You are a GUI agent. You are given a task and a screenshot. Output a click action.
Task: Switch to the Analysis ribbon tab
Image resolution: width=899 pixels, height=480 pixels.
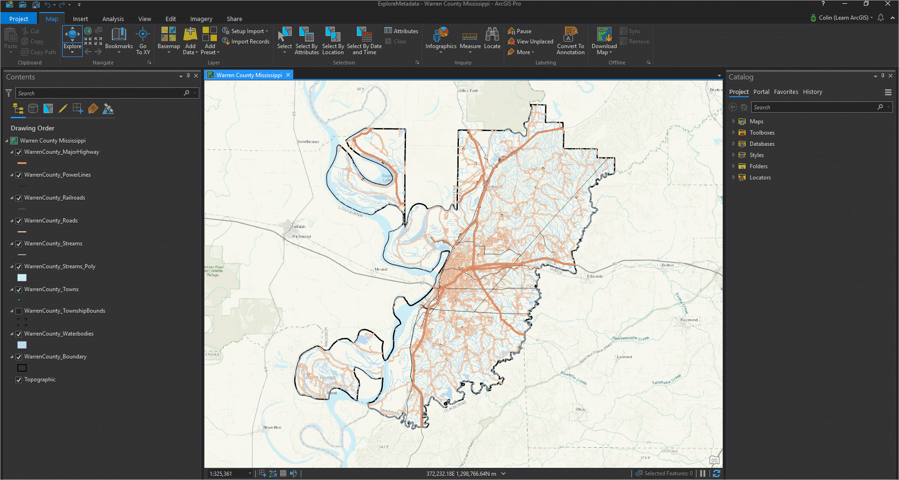point(113,19)
